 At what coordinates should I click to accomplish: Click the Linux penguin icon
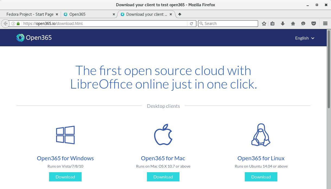(x=261, y=135)
